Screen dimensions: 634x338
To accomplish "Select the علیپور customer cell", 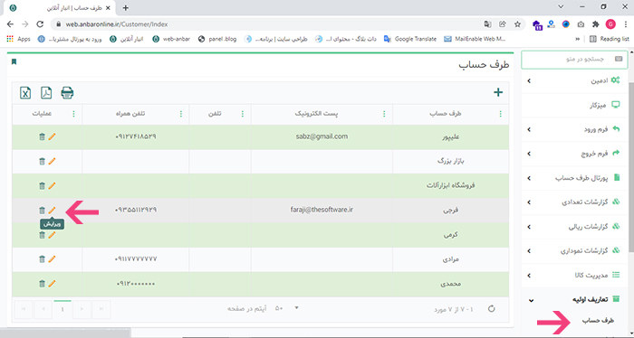I will (451, 137).
